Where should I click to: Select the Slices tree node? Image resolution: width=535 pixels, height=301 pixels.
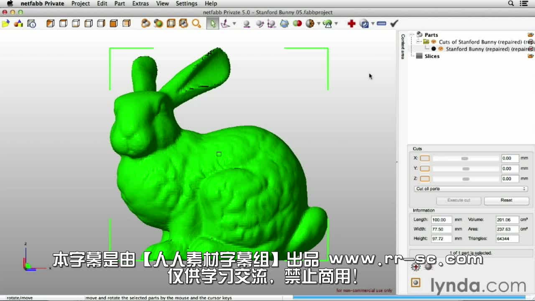(x=432, y=56)
